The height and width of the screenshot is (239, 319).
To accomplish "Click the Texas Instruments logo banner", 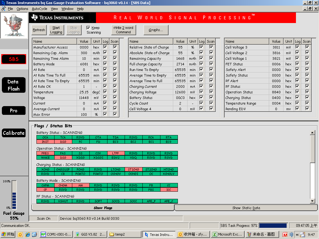I will pos(62,18).
